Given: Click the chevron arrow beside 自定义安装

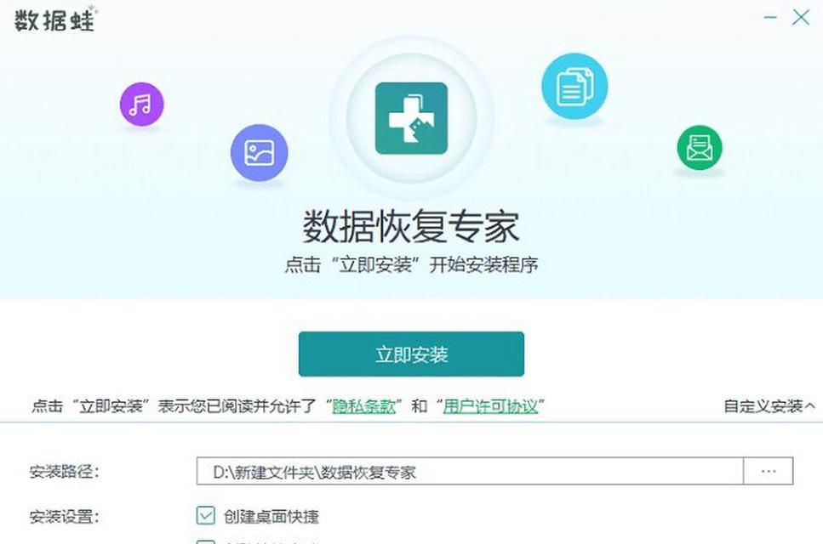Looking at the screenshot, I should [810, 406].
